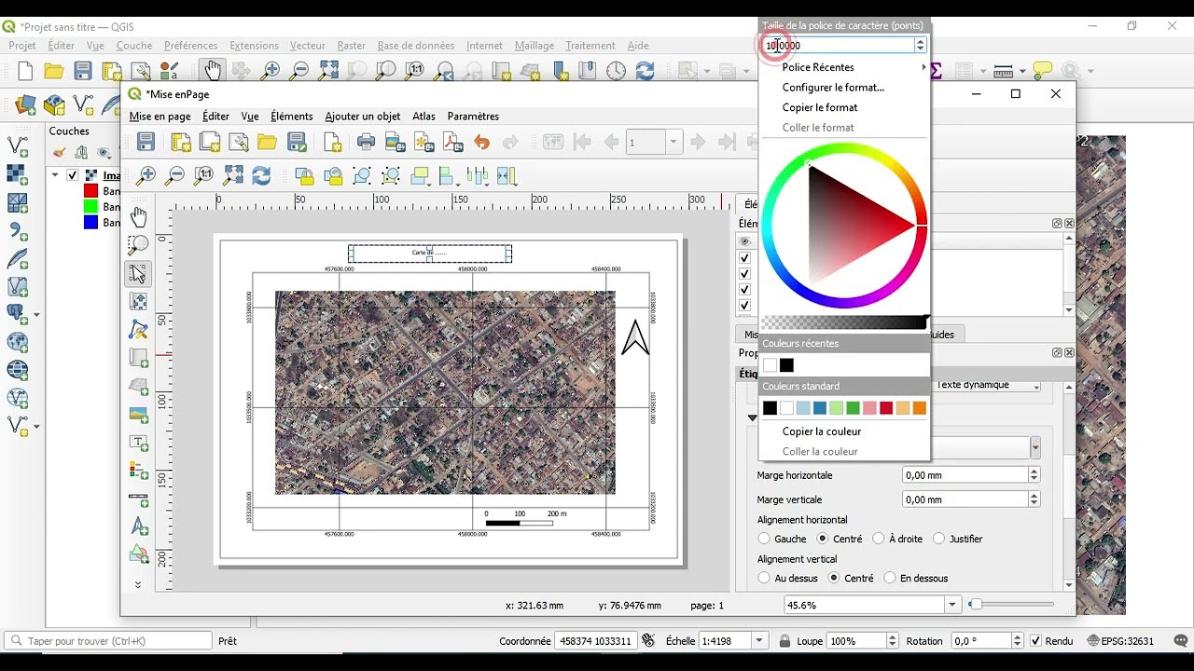This screenshot has width=1194, height=671.
Task: Refresh the layout view
Action: click(x=262, y=175)
